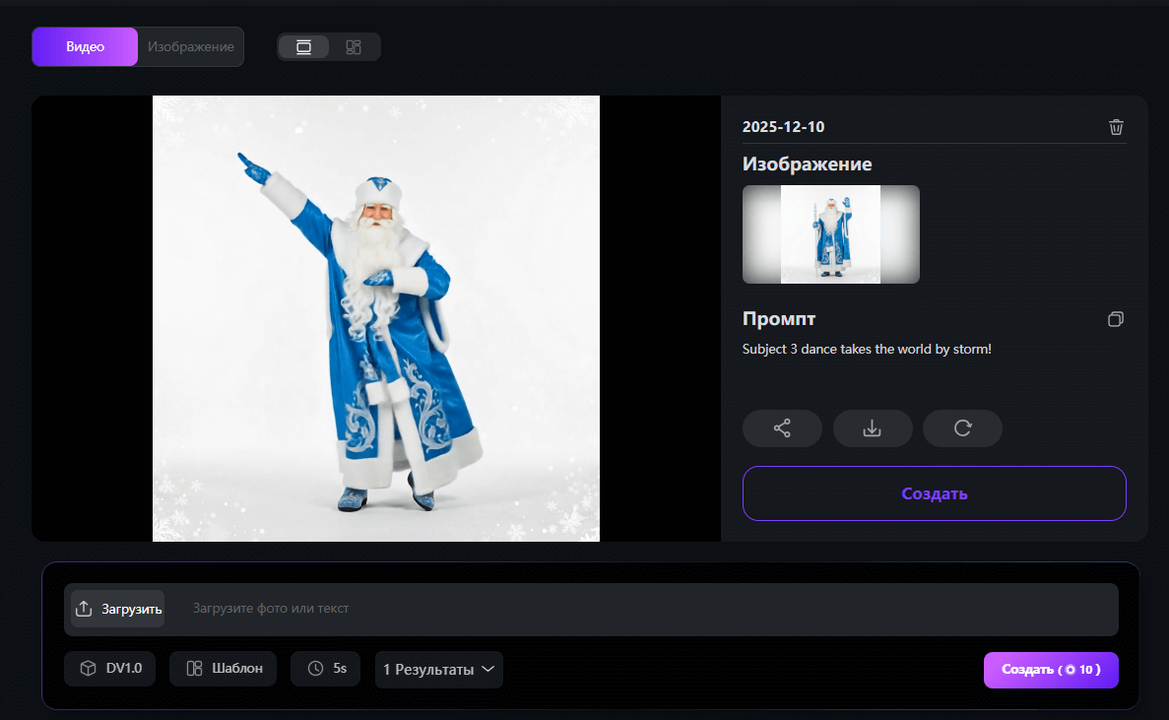Click the Загрузить upload button

(118, 609)
